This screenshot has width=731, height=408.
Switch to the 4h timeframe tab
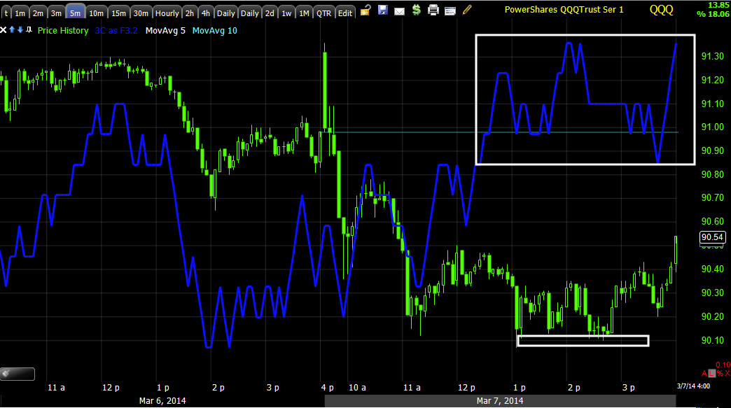pyautogui.click(x=206, y=13)
